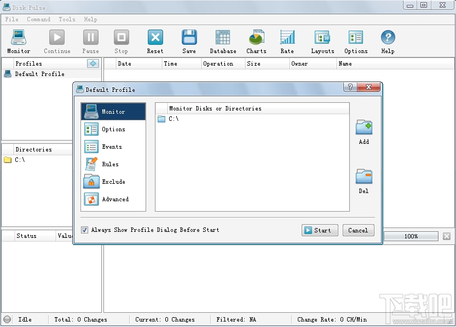Click the Operation column header
Screen dimensions: 456x327
[x=223, y=63]
